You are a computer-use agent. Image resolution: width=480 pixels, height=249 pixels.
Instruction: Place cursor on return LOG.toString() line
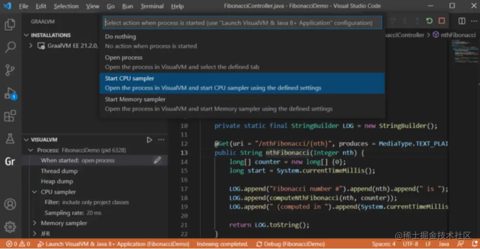tap(269, 225)
